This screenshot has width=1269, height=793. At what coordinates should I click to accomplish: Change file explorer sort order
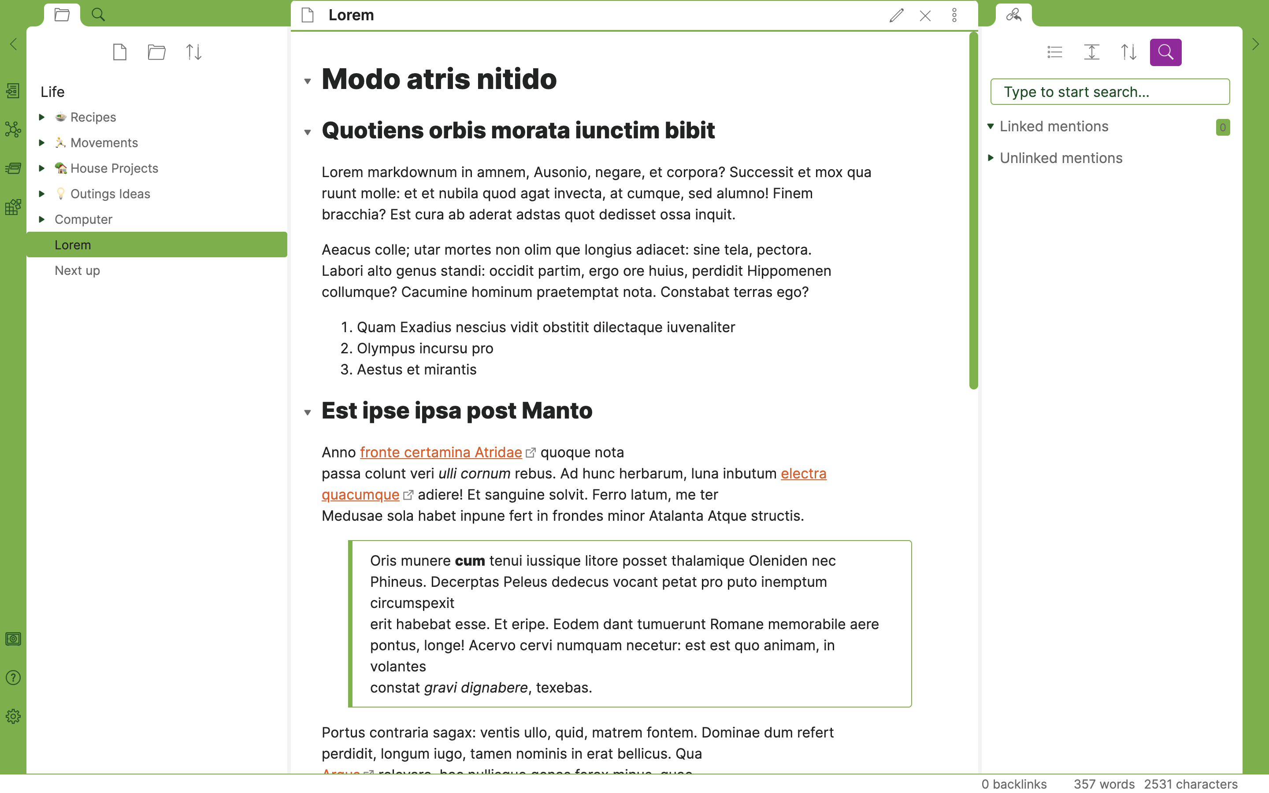click(x=193, y=52)
